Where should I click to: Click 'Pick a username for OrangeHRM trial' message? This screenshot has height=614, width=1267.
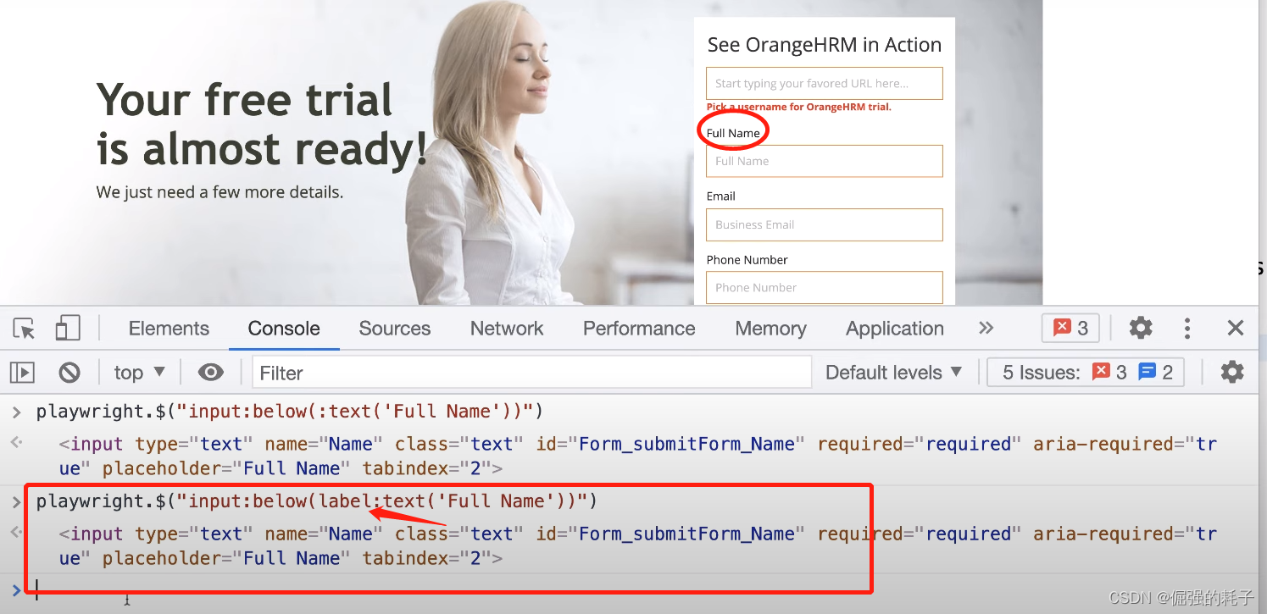pos(798,107)
